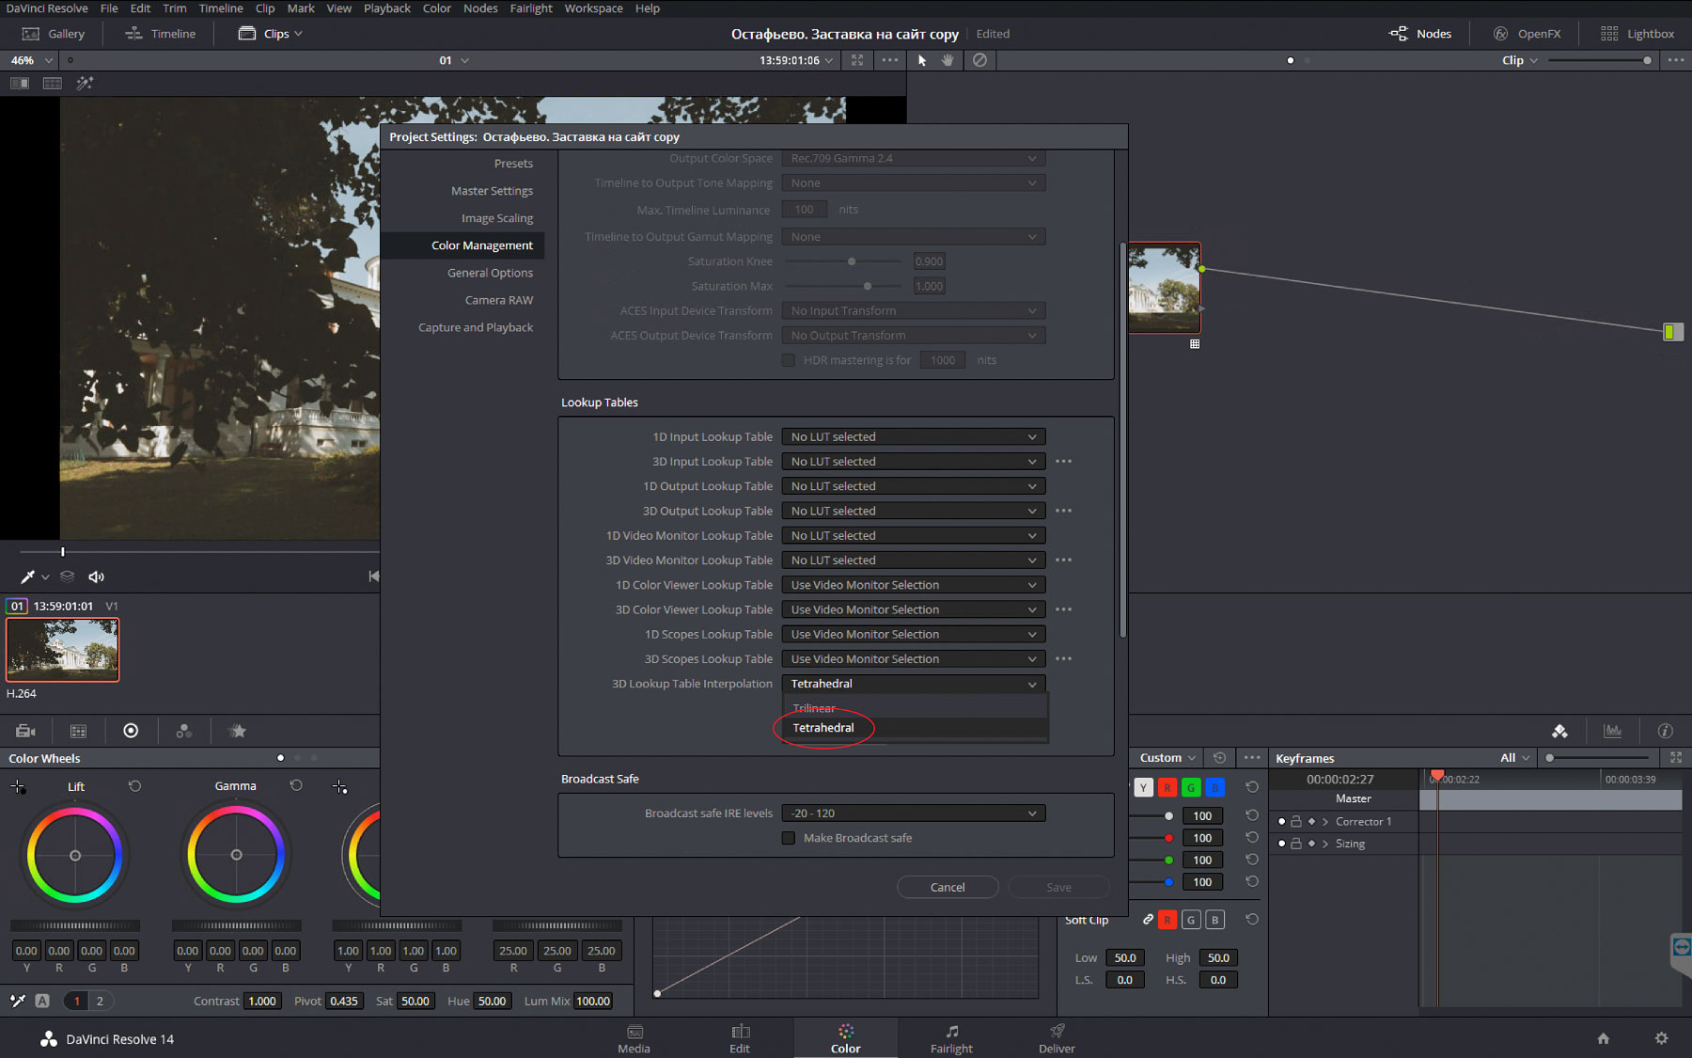The width and height of the screenshot is (1692, 1058).
Task: Open the OpenFX panel
Action: coord(1527,34)
